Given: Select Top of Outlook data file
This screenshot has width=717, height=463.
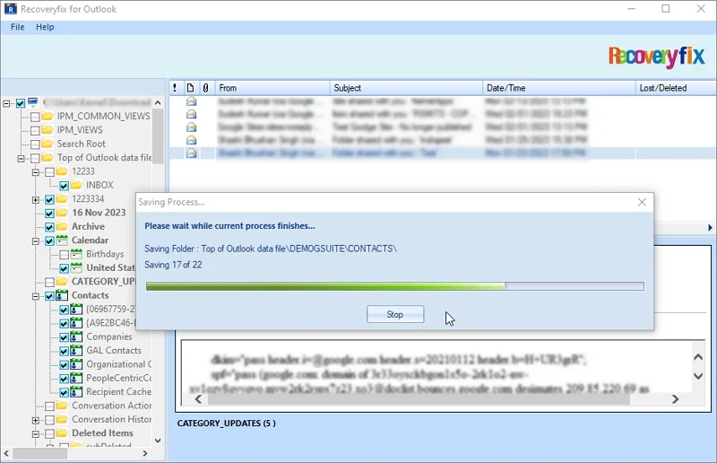Looking at the screenshot, I should click(x=104, y=158).
